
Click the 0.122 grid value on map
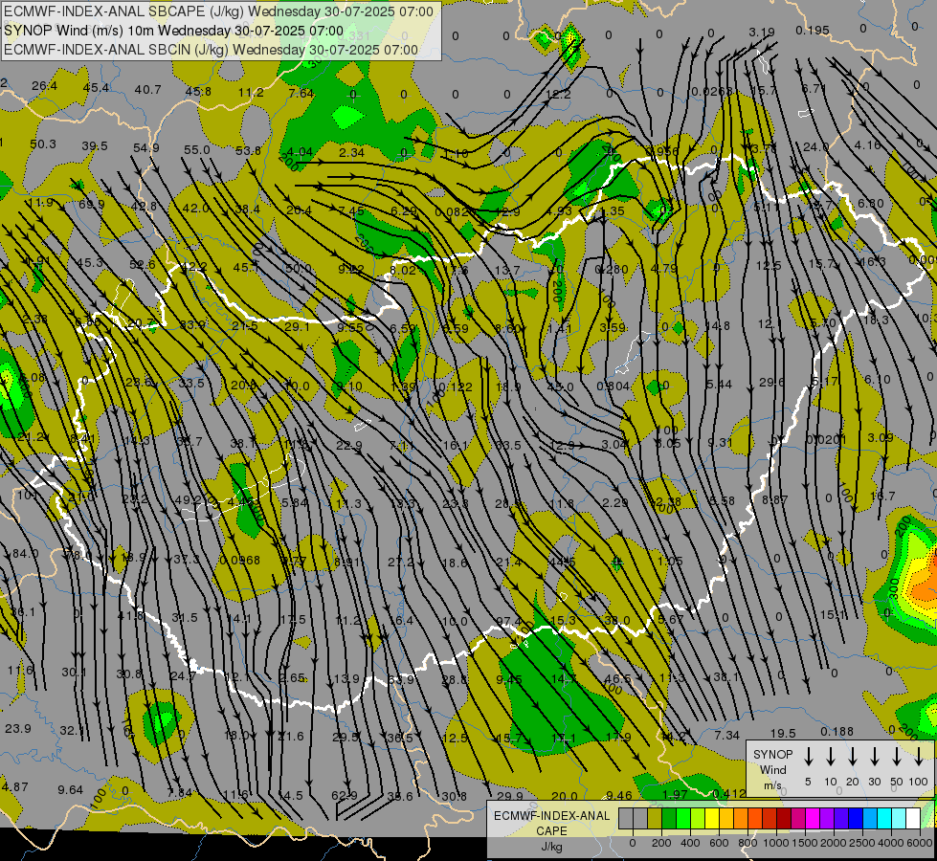click(x=456, y=386)
